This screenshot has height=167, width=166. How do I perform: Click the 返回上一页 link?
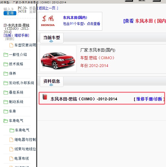tap(47, 8)
